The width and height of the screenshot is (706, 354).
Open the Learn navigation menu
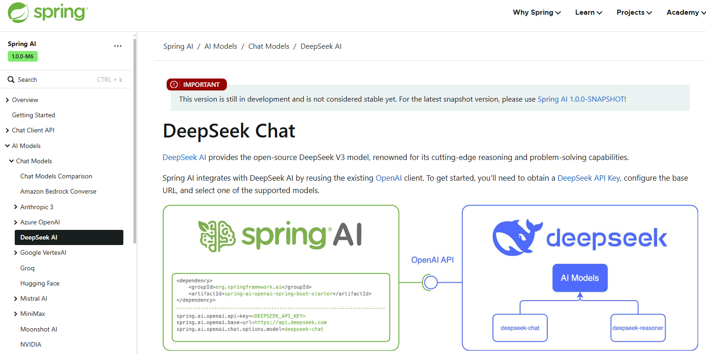coord(589,12)
